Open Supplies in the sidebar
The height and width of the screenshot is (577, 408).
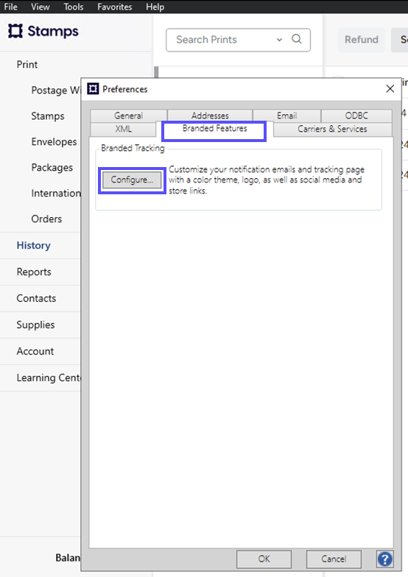(x=35, y=325)
